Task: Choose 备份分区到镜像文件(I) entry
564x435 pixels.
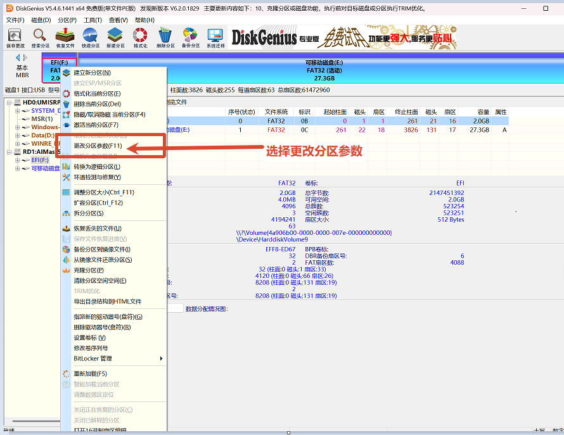Action: 113,249
